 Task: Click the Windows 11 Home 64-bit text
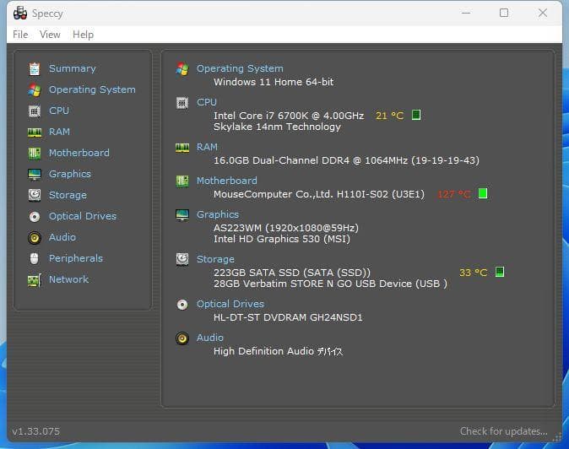pos(274,82)
